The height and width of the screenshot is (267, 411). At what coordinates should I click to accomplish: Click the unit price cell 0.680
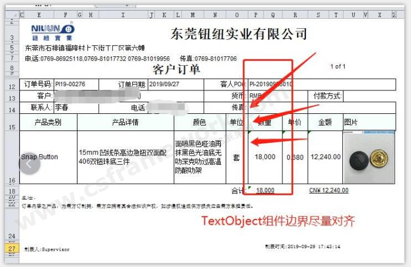tap(295, 157)
